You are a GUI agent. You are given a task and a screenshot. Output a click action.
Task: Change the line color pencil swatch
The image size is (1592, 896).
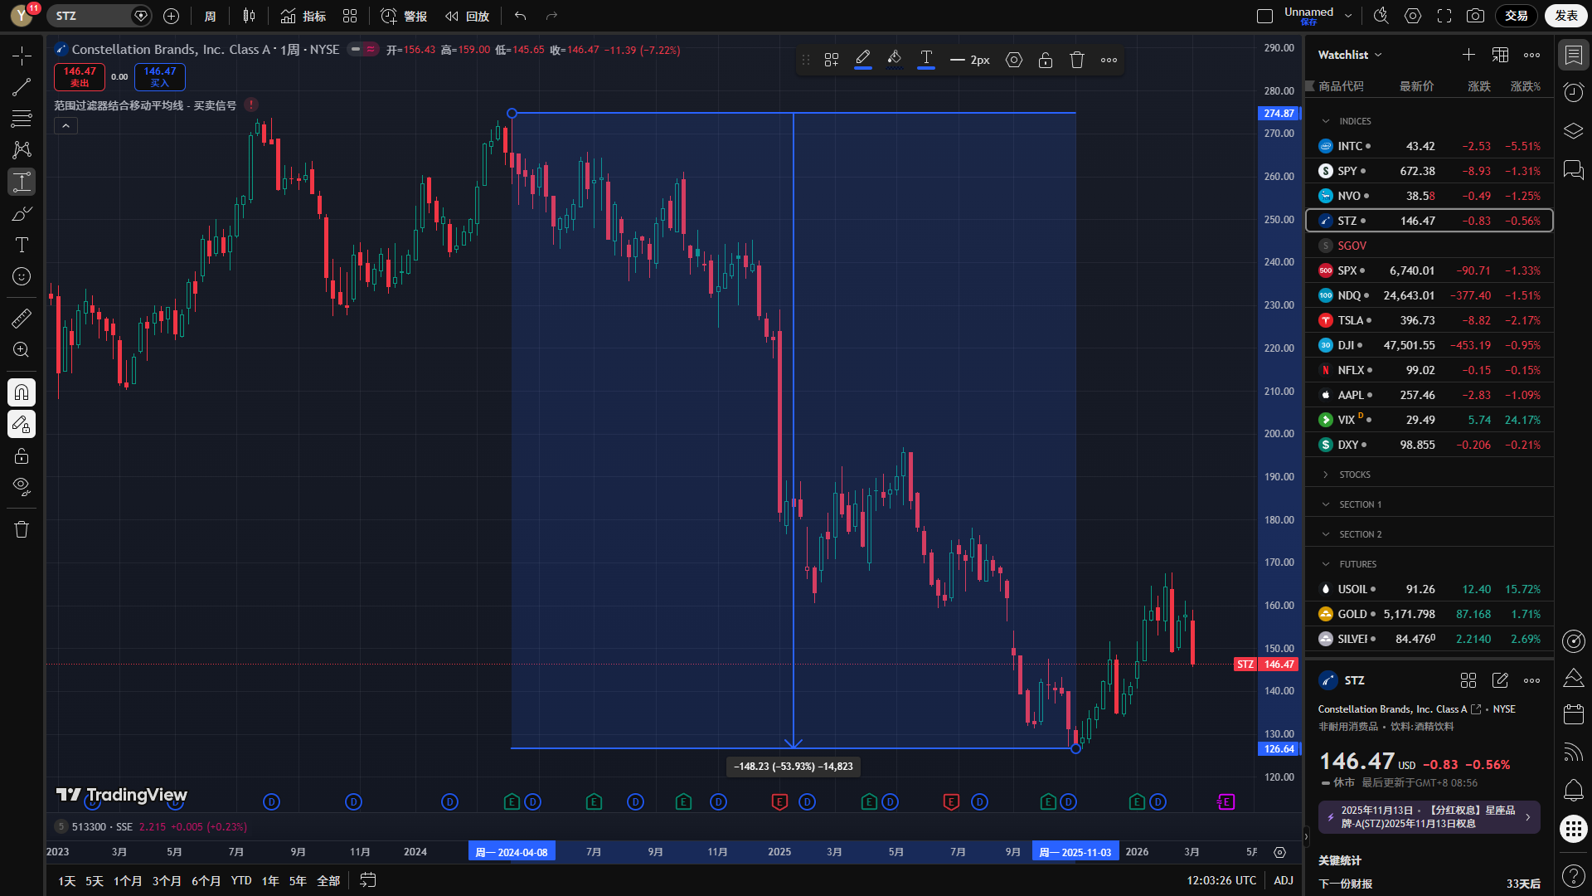click(x=862, y=60)
